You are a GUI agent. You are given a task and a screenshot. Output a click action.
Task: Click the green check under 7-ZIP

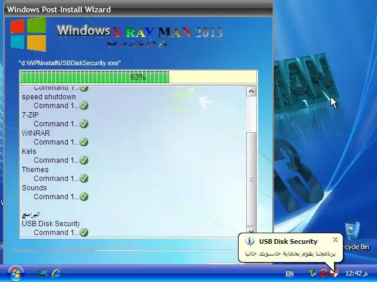coord(84,124)
